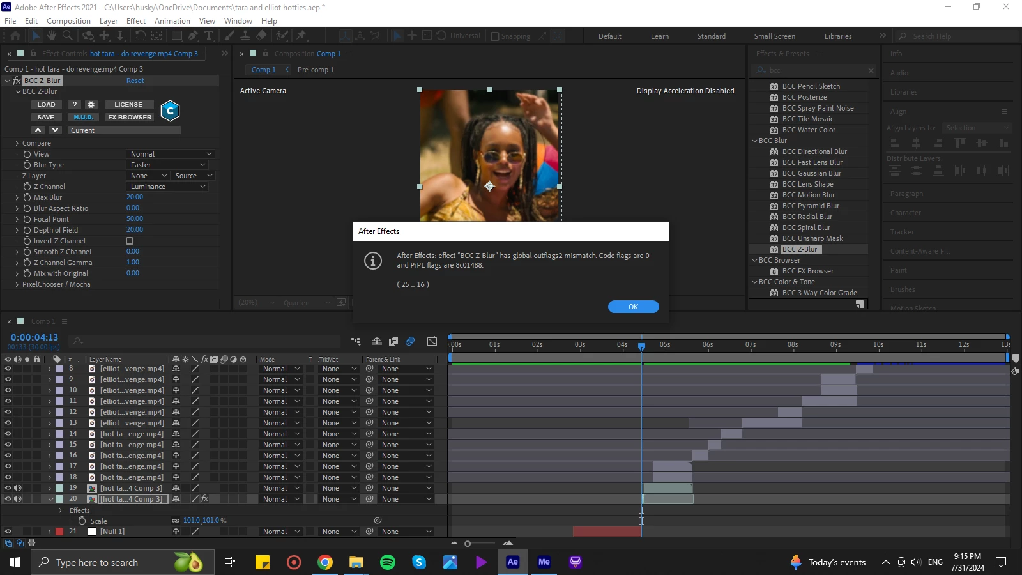Select the Puppet Pin tool
Viewport: 1022px width, 575px height.
pos(301,36)
